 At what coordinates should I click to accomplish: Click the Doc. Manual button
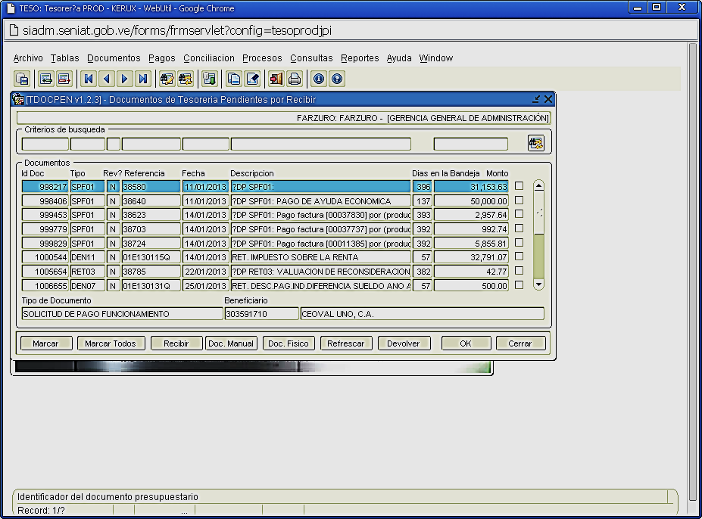tap(231, 343)
